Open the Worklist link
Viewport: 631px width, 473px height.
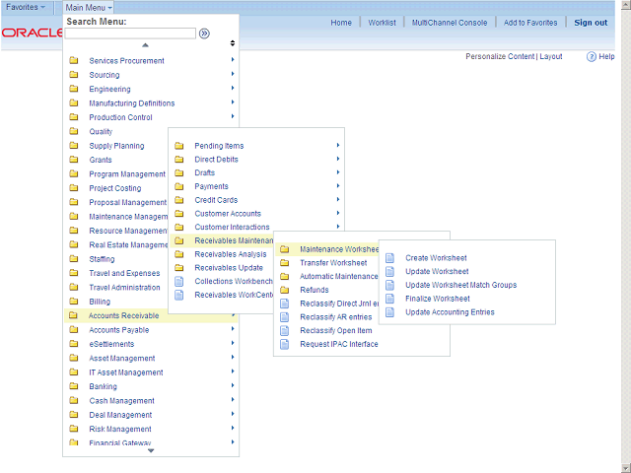[382, 23]
